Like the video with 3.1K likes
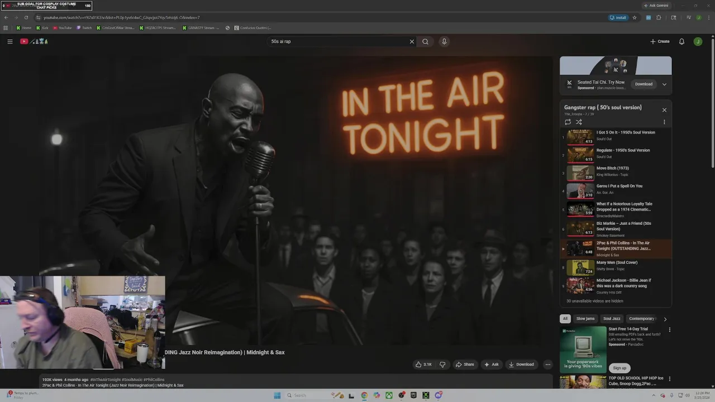The width and height of the screenshot is (715, 402). pos(423,365)
